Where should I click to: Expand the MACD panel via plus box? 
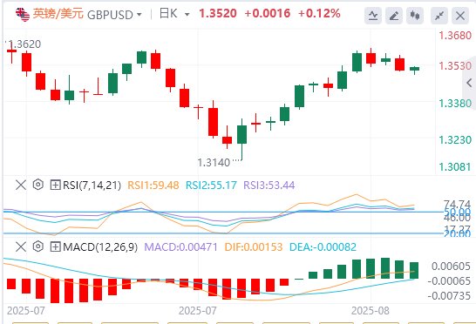55,246
